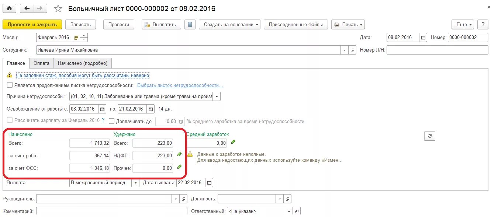Toggle Рассчитать зарплату за Февраль 2016 checkbox
The height and width of the screenshot is (217, 491).
[x=10, y=120]
